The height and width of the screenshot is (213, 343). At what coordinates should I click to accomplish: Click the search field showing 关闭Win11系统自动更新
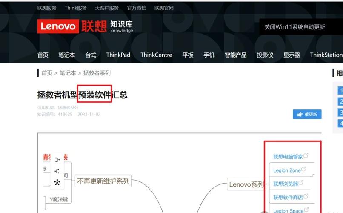(x=301, y=27)
